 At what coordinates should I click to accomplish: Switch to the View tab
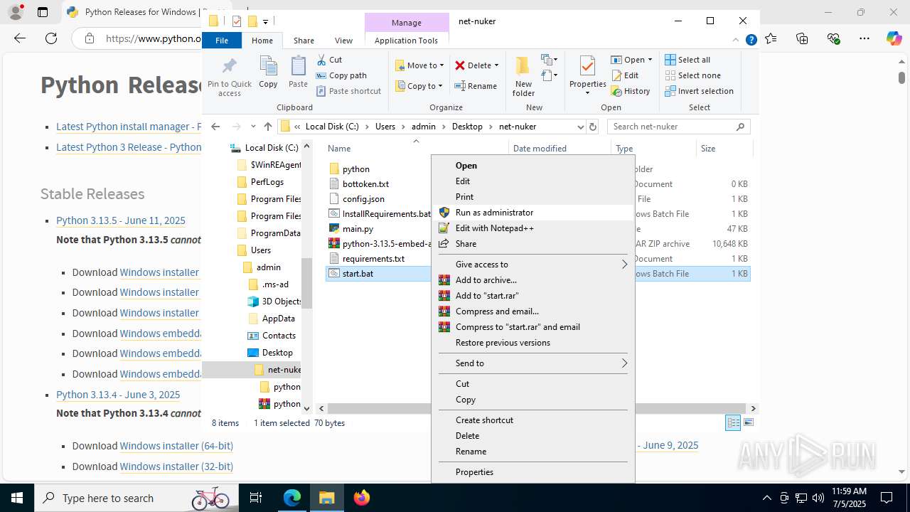point(343,41)
